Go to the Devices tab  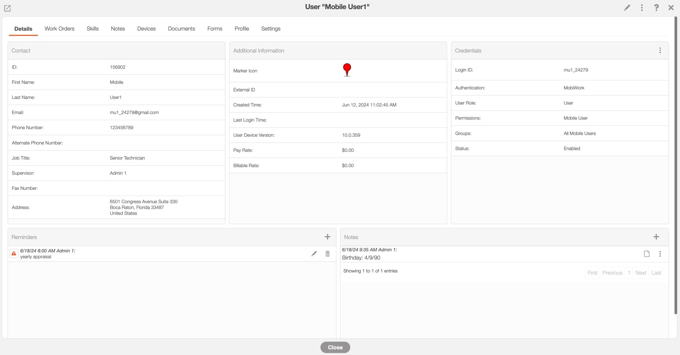[x=146, y=29]
